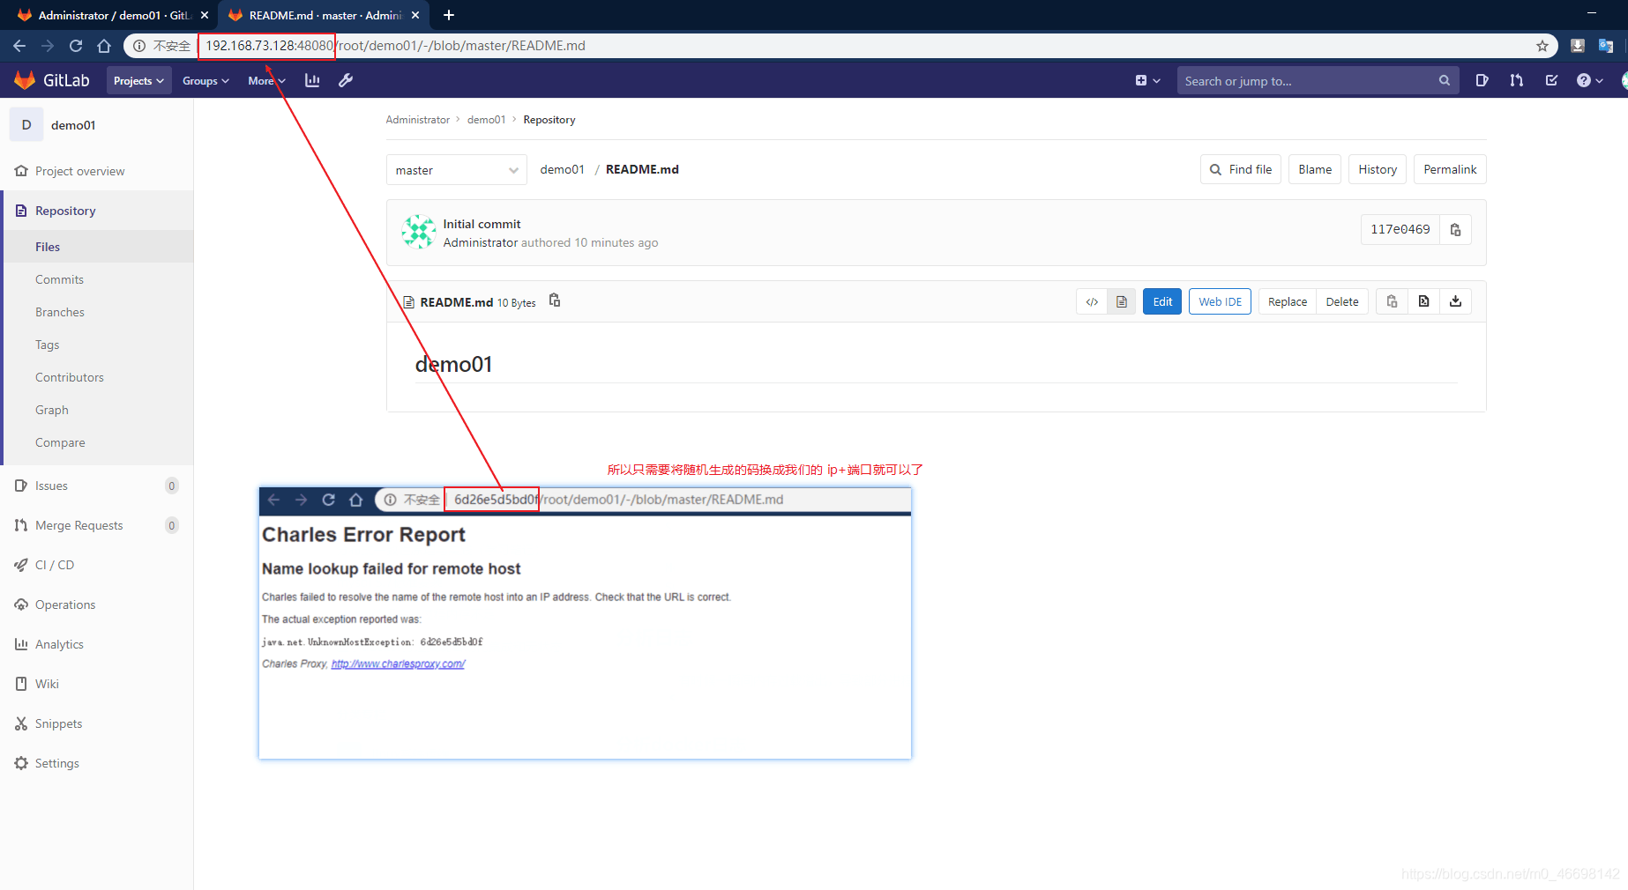
Task: Click the commit hash 117e0469
Action: [1400, 229]
